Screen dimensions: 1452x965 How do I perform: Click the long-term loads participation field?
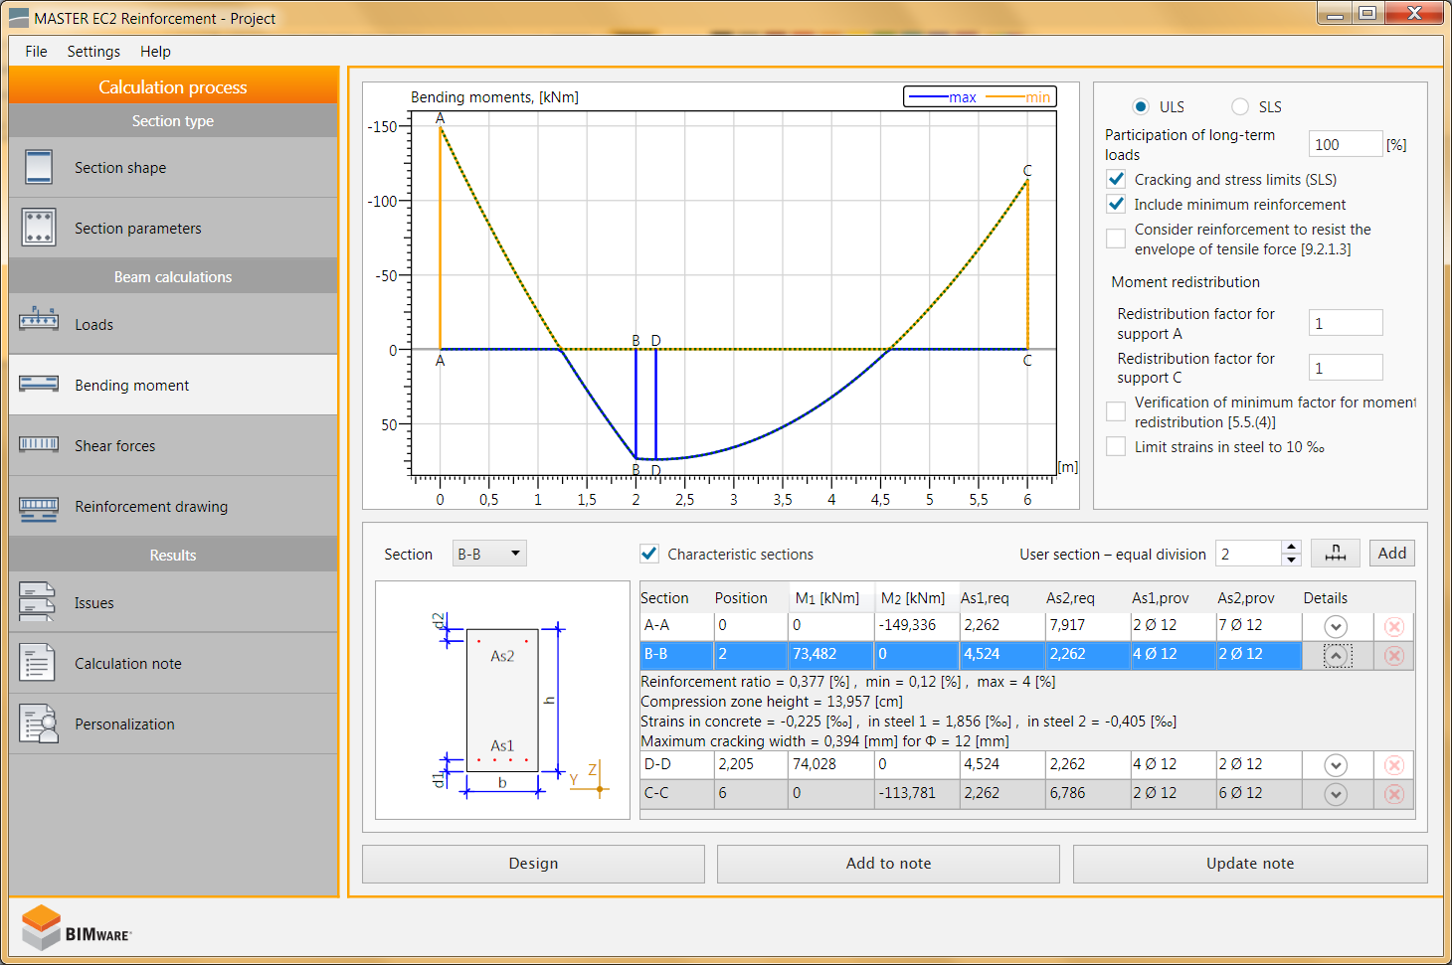1344,144
